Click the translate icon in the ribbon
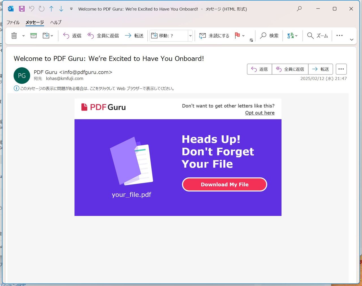 point(290,36)
